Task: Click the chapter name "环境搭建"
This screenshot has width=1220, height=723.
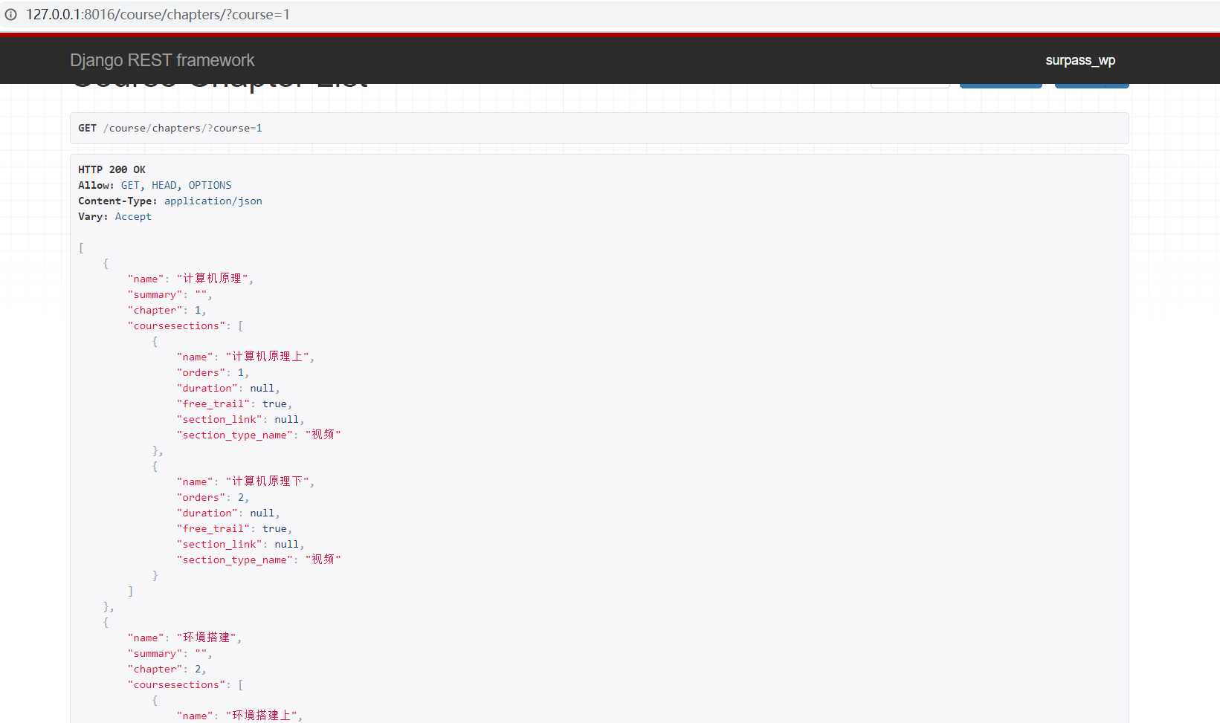Action: tap(207, 638)
